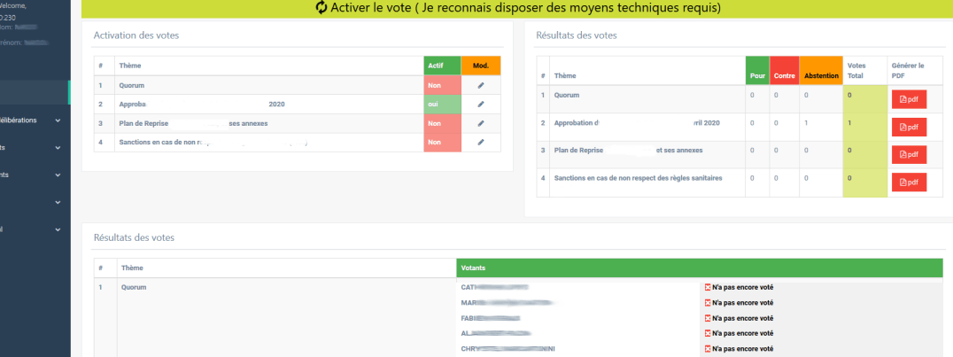Click the pencil icon for the Sanctions row
This screenshot has height=357, width=953.
click(481, 143)
